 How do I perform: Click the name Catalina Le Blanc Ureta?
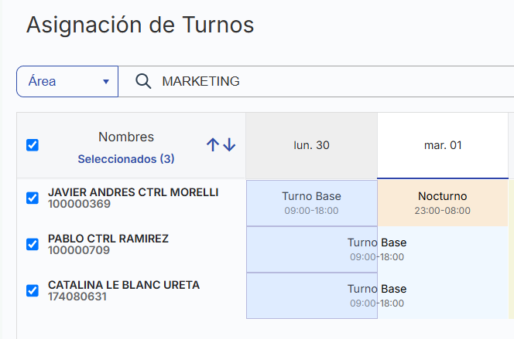tap(124, 285)
